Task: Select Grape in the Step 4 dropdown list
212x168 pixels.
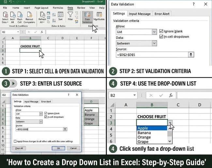Action: (152, 142)
